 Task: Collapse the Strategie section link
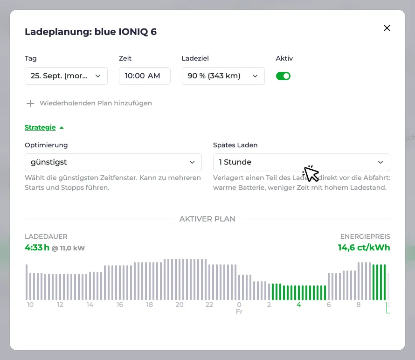coord(40,127)
